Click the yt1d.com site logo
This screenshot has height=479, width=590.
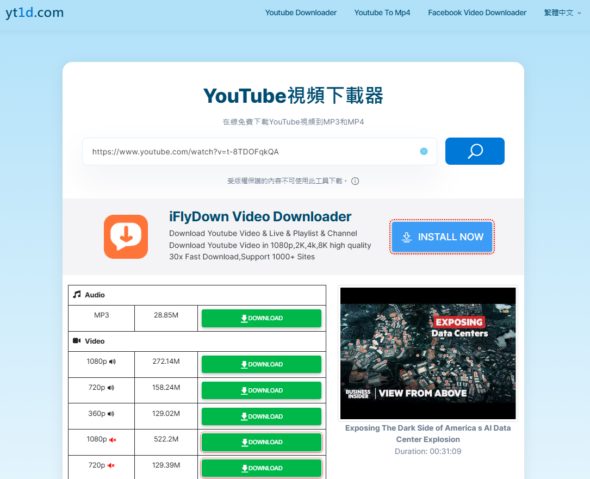coord(34,13)
